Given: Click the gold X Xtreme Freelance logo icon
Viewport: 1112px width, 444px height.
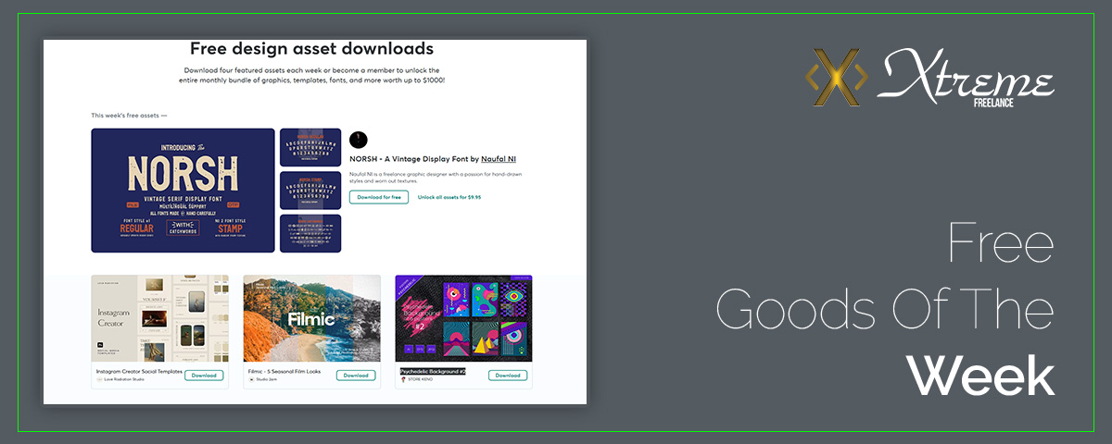Looking at the screenshot, I should [x=837, y=79].
